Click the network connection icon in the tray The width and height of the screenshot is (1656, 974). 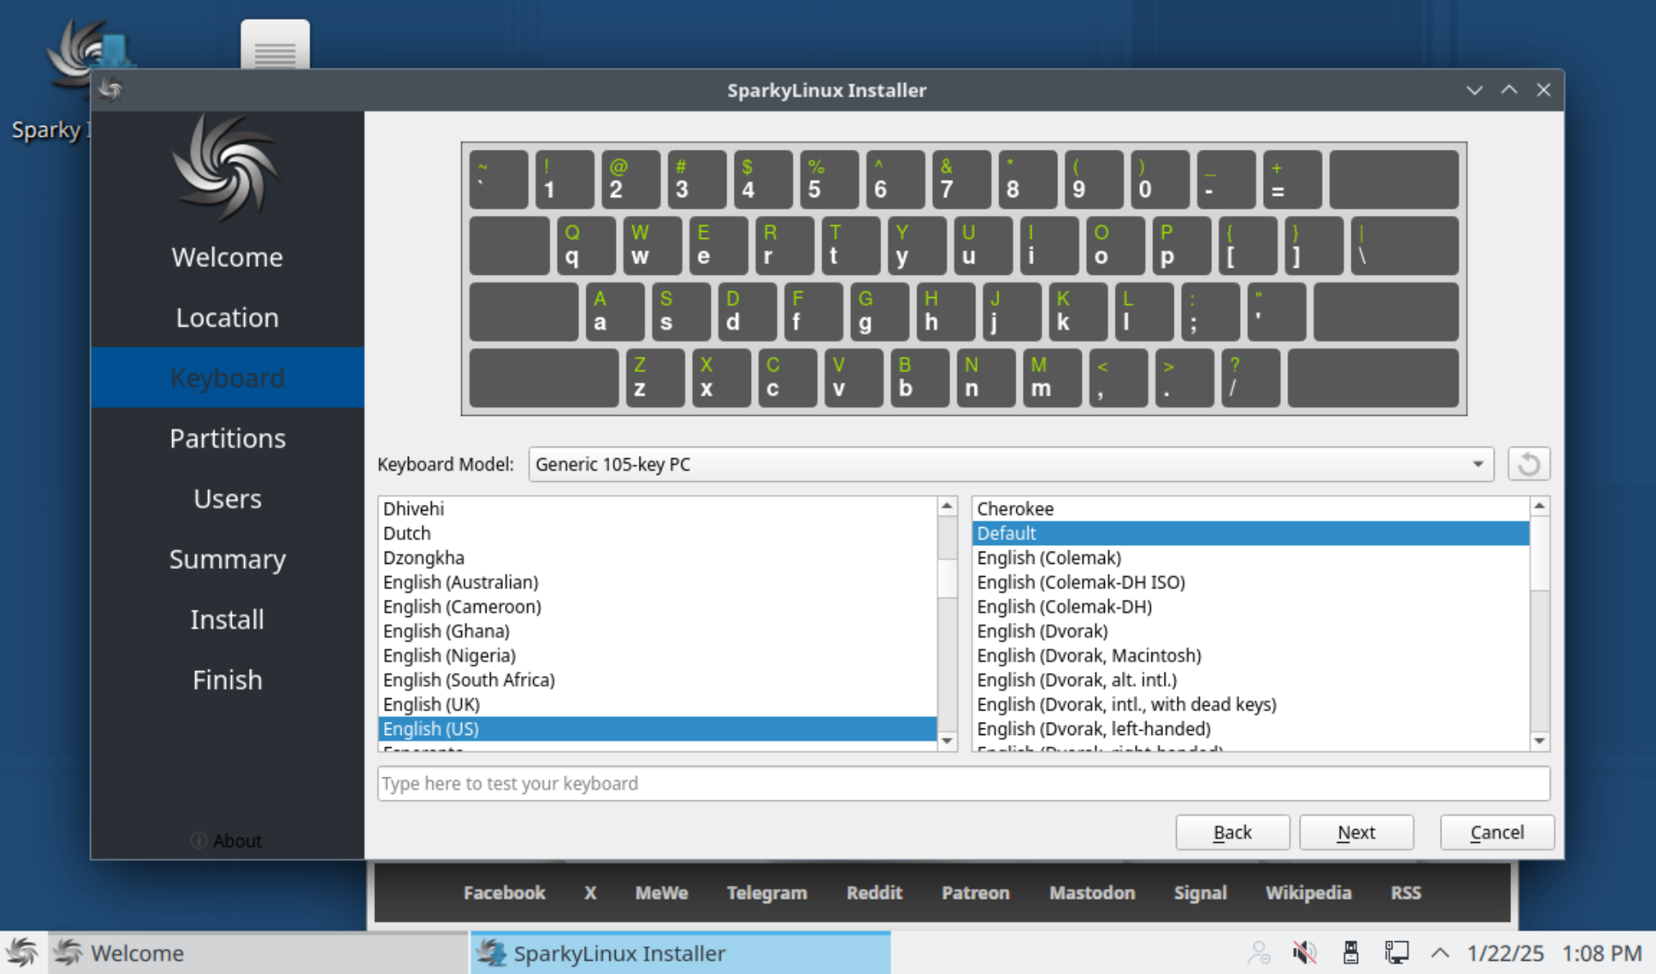click(1396, 952)
